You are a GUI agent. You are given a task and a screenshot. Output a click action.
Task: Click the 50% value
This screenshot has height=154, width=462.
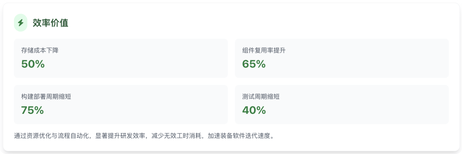tap(33, 64)
